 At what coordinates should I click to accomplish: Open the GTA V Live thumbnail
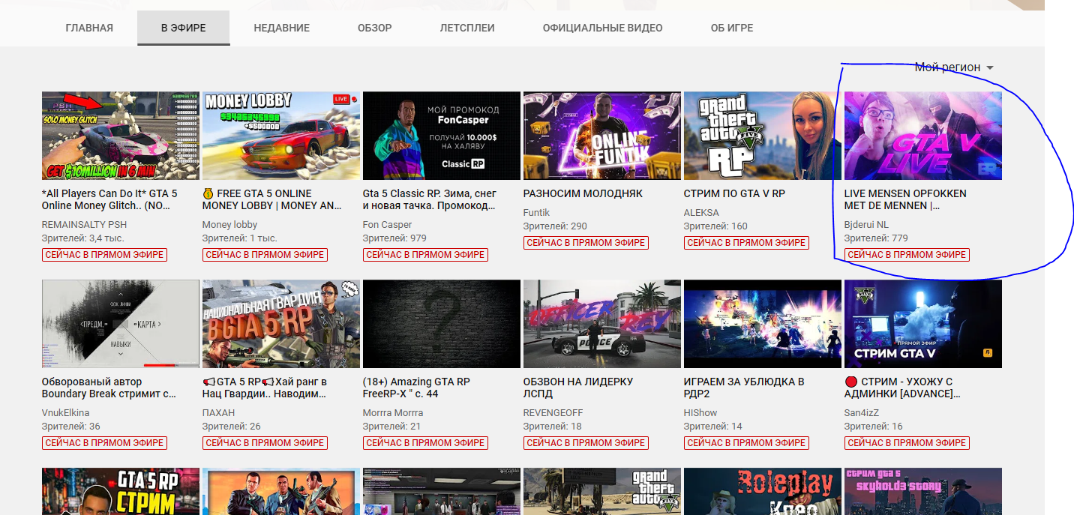[x=922, y=136]
